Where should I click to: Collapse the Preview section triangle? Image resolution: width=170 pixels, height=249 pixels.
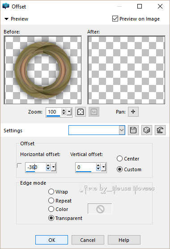6,19
